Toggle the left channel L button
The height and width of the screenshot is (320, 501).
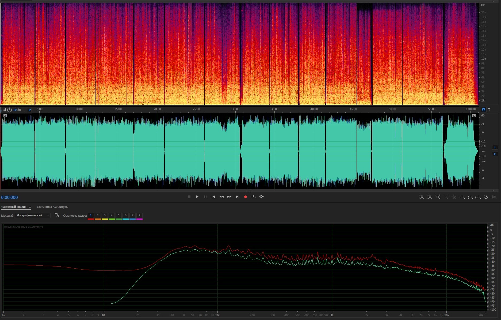(495, 147)
